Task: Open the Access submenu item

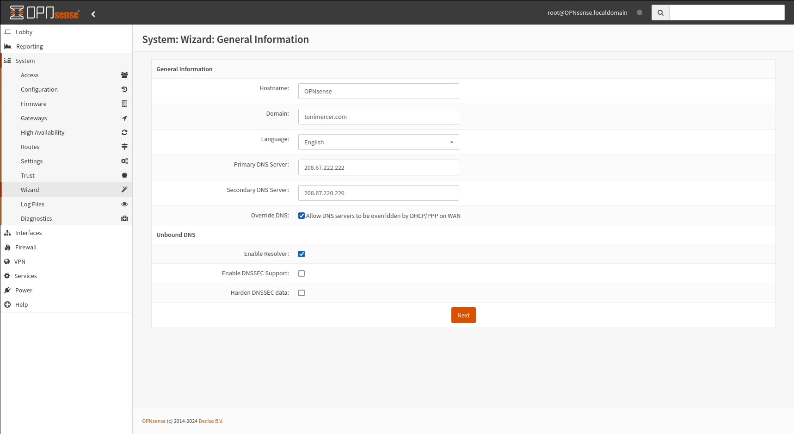Action: [x=67, y=75]
